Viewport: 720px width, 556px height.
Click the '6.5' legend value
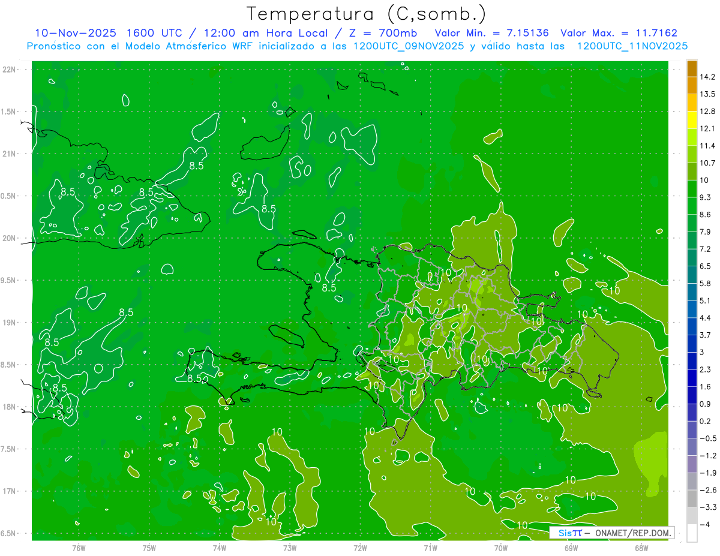tap(705, 266)
